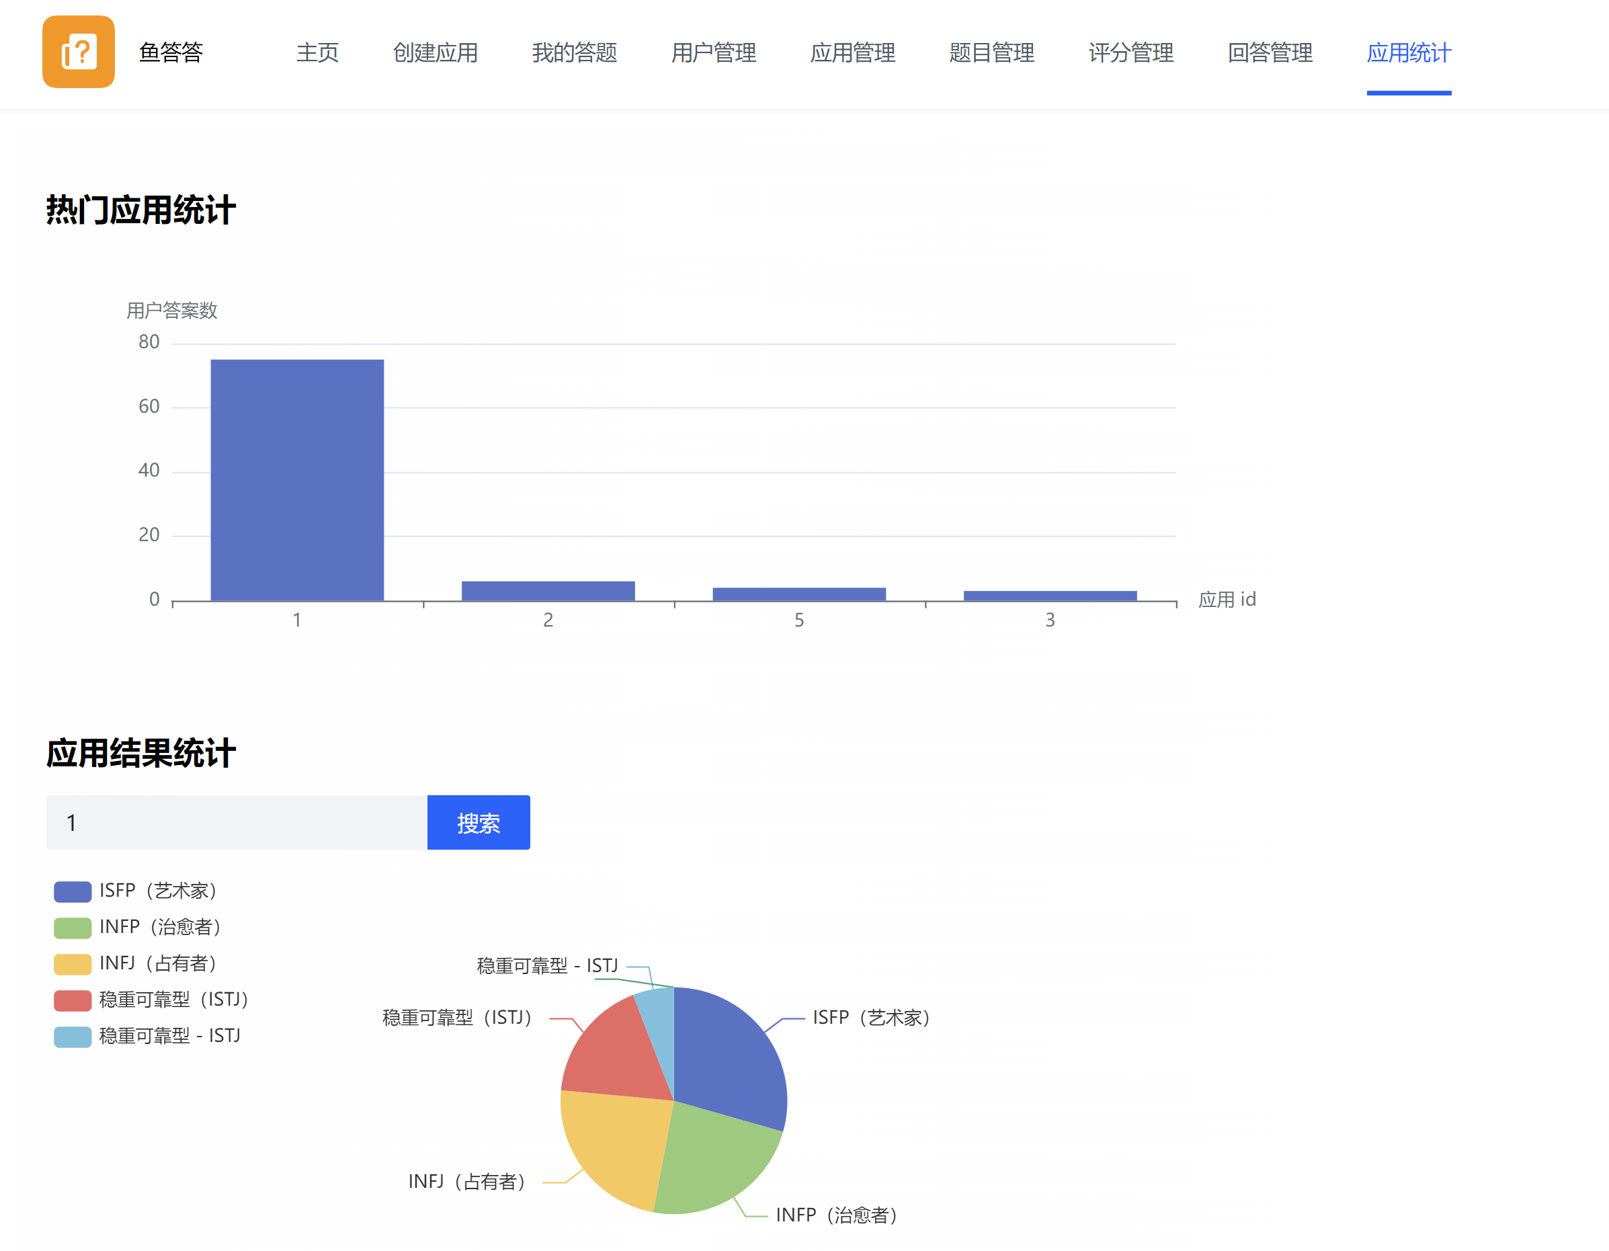This screenshot has width=1609, height=1251.
Task: Toggle INFJ（占有者）yellow legend swatch
Action: click(72, 964)
